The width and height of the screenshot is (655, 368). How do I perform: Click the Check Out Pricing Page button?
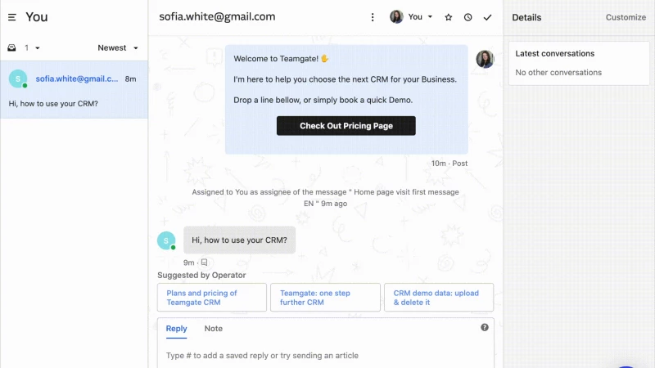point(346,126)
